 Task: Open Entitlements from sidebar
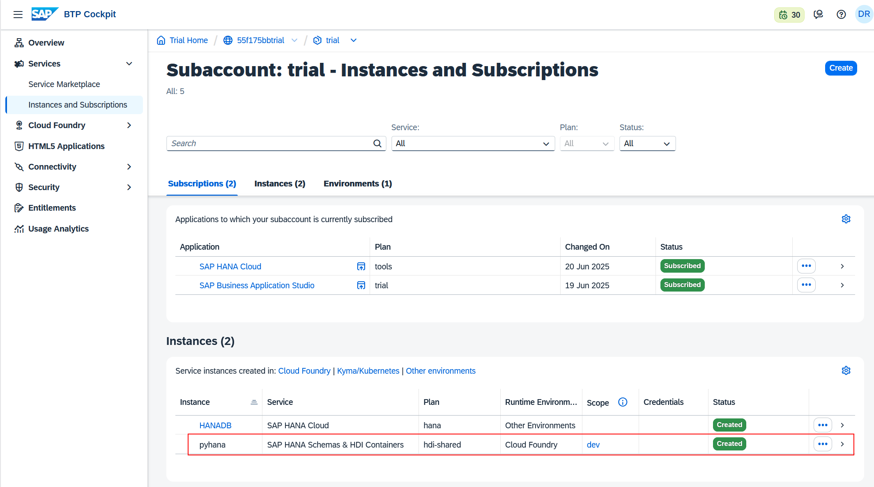[x=52, y=208]
